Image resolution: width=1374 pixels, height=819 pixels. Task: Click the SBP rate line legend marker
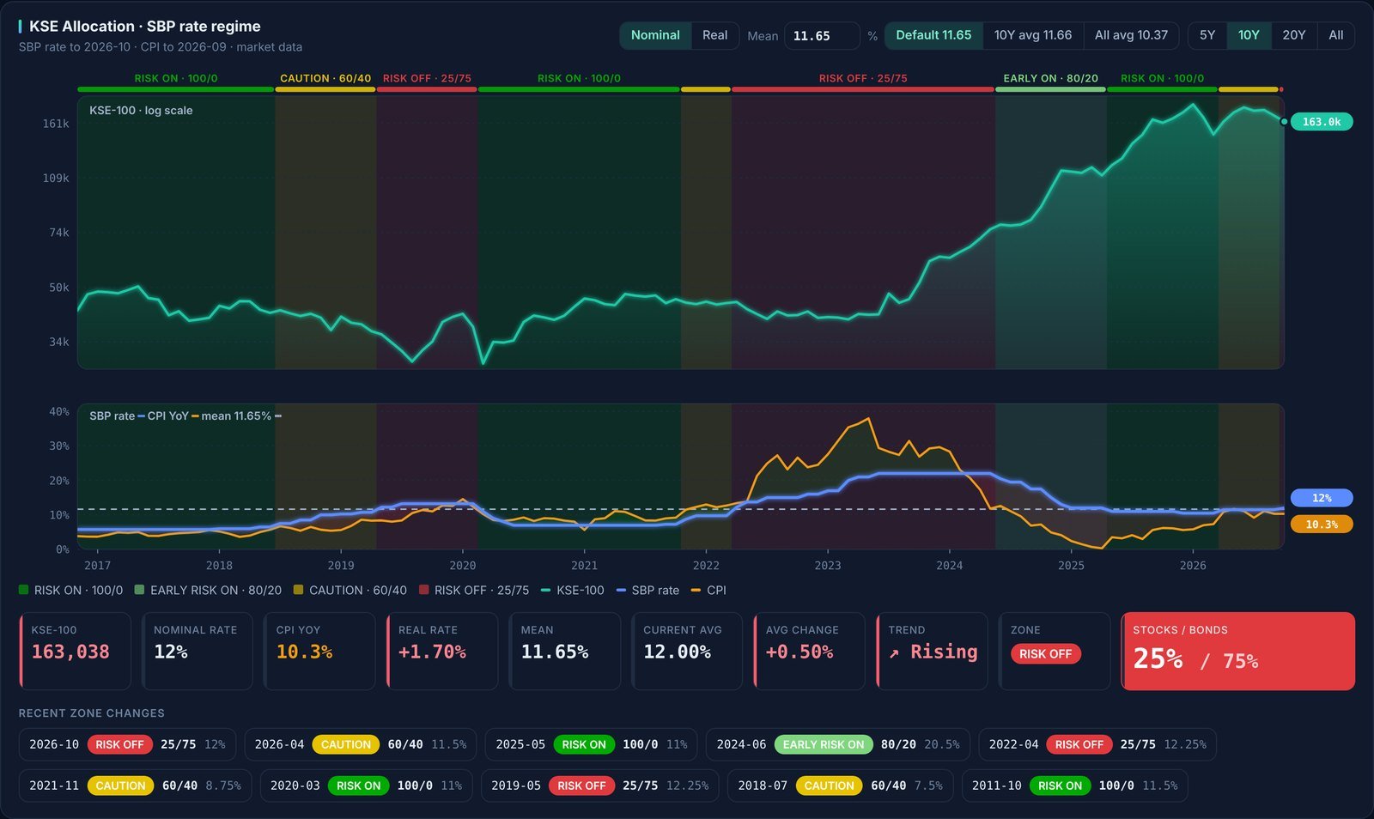pos(621,590)
